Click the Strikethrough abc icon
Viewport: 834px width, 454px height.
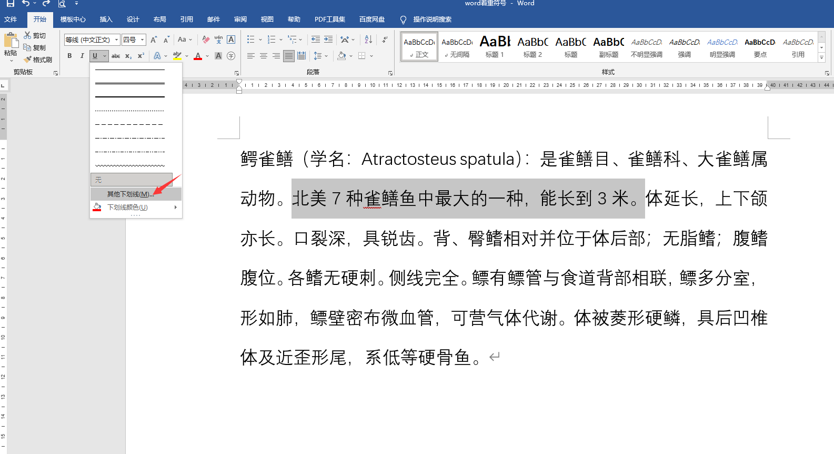coord(116,56)
